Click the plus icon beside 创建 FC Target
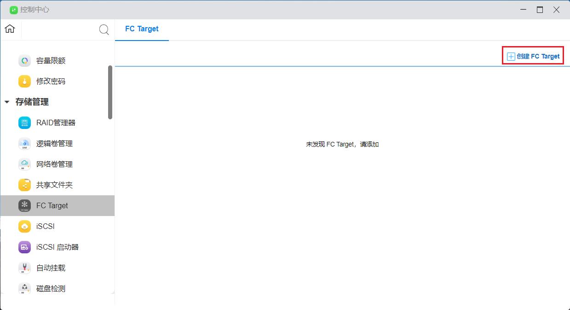The image size is (570, 310). 511,57
